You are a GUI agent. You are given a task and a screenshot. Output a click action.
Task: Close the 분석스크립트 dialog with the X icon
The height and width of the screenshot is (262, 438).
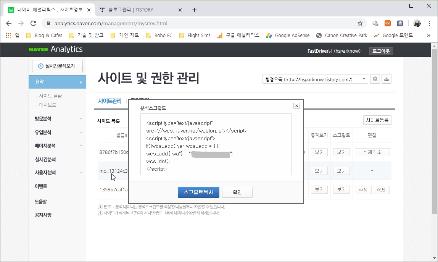[x=296, y=106]
